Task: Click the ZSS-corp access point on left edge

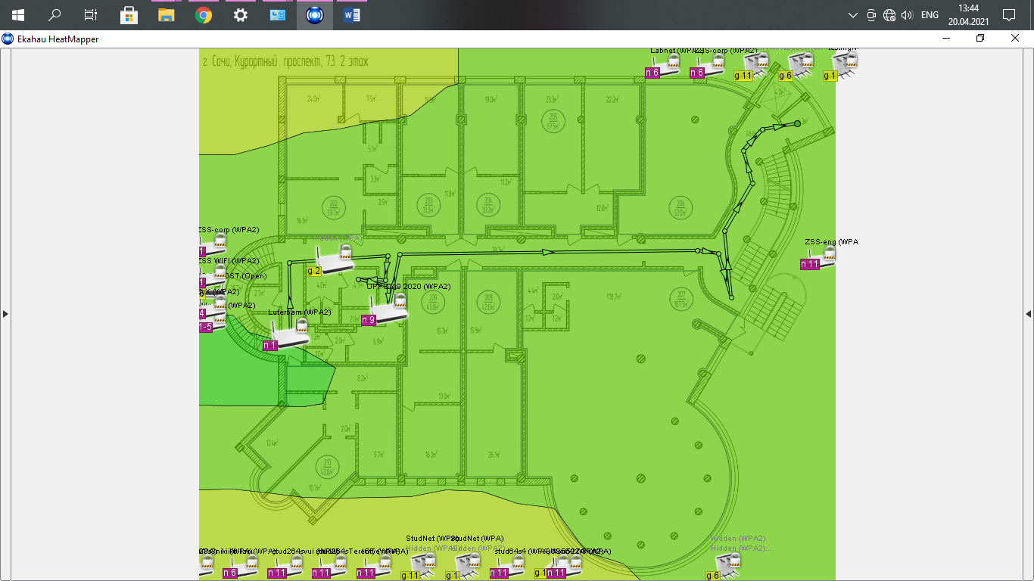Action: tap(213, 245)
